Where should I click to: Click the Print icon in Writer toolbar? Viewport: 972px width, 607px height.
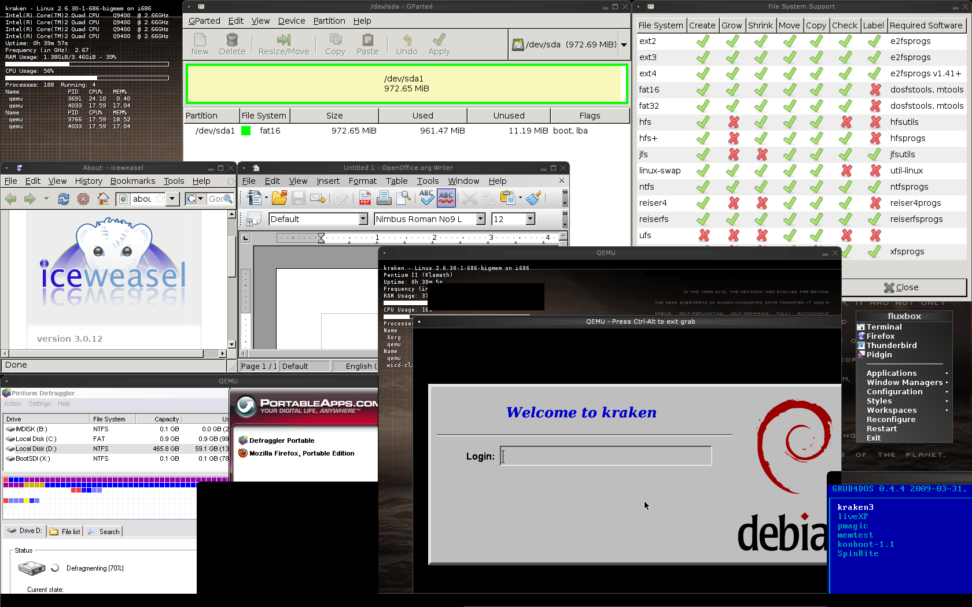click(384, 198)
